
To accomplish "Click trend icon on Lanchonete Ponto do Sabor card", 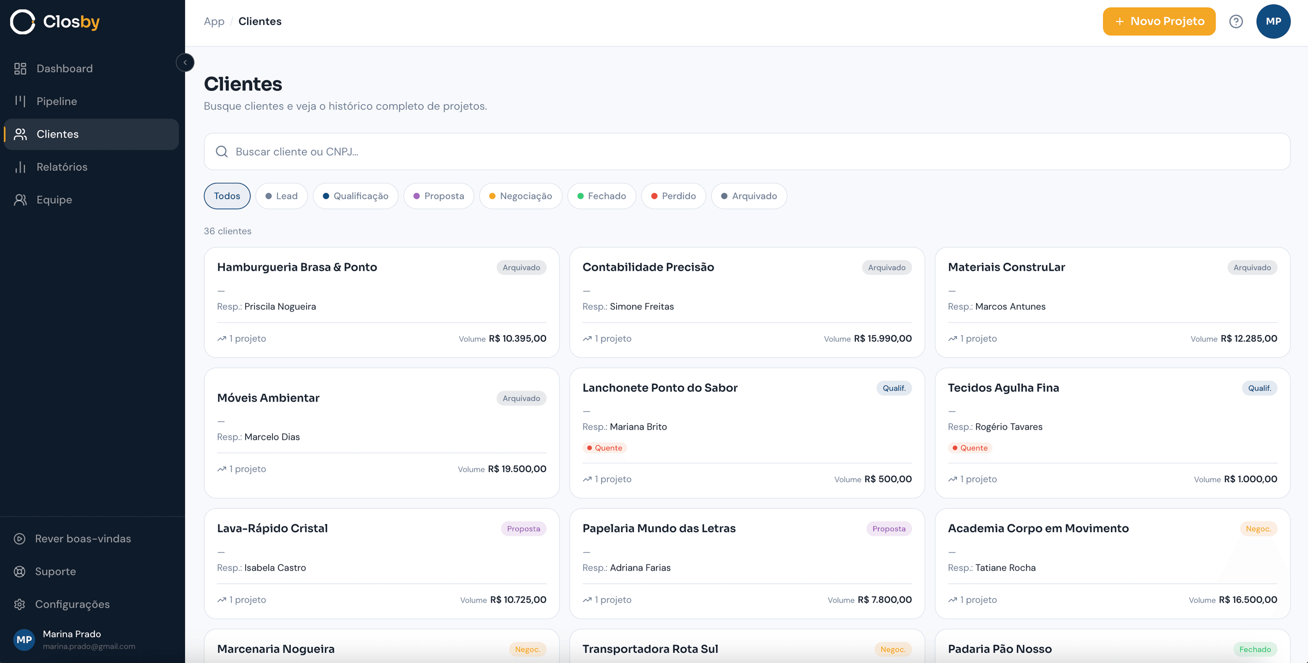I will point(587,479).
